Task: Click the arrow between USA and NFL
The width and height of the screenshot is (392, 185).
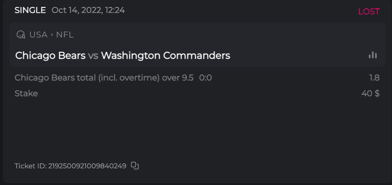Action: tap(52, 35)
